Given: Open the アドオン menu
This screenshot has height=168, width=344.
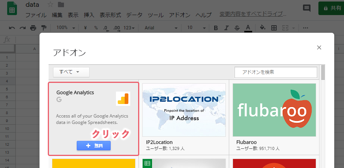Looking at the screenshot, I should [x=180, y=15].
